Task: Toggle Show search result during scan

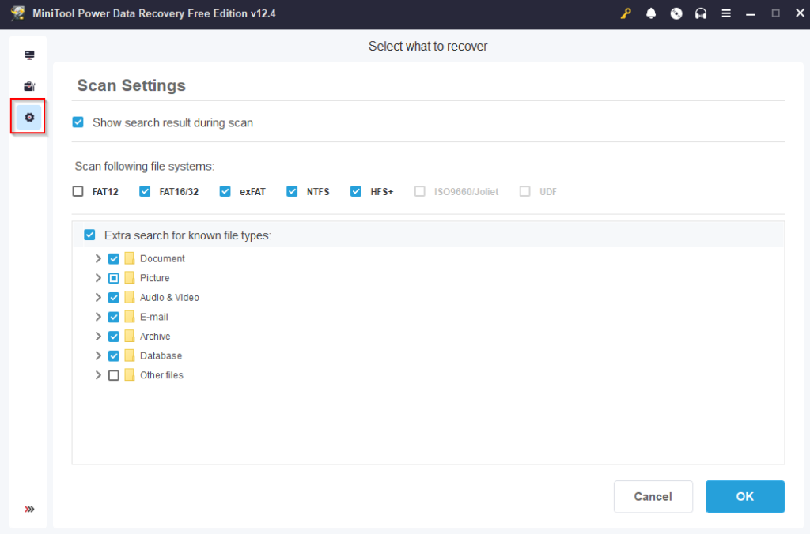Action: click(x=78, y=122)
